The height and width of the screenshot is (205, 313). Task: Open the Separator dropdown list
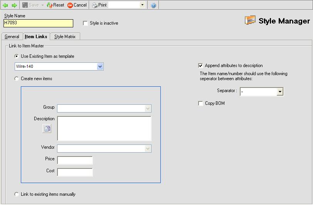pyautogui.click(x=280, y=92)
